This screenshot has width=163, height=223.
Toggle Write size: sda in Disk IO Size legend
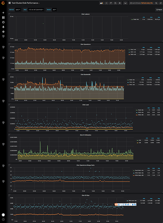[132, 201]
